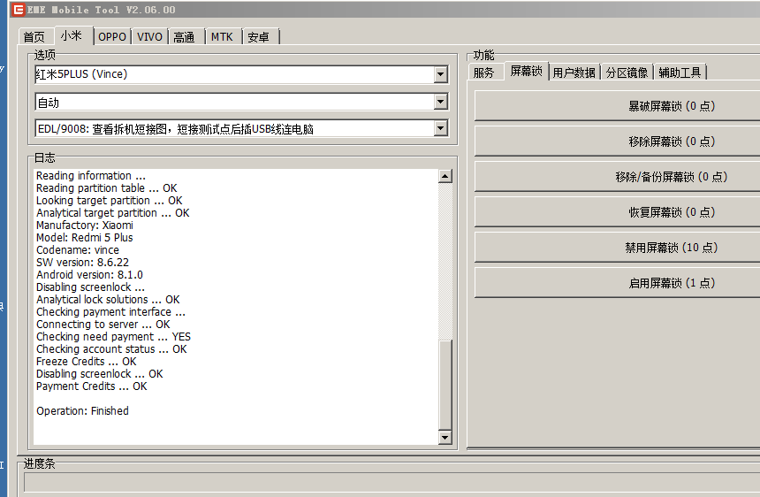The width and height of the screenshot is (760, 497).
Task: Open the 安卓 tab
Action: pyautogui.click(x=259, y=37)
